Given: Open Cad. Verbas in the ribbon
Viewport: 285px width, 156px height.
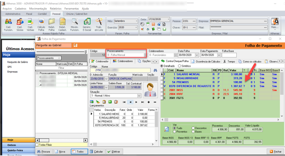Looking at the screenshot, I should pyautogui.click(x=30, y=25).
